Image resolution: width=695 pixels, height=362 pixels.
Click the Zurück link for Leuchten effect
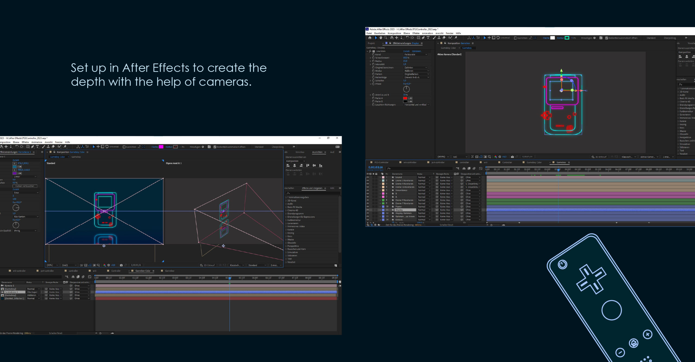click(406, 51)
